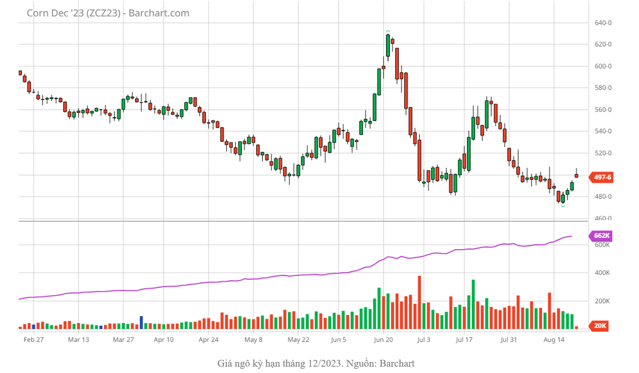Screen dimensions: 639x373
Task: Click the Apr 10 date label
Action: click(x=164, y=339)
